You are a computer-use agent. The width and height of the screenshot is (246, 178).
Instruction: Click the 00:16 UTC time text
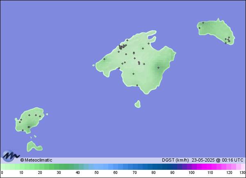click(x=232, y=160)
